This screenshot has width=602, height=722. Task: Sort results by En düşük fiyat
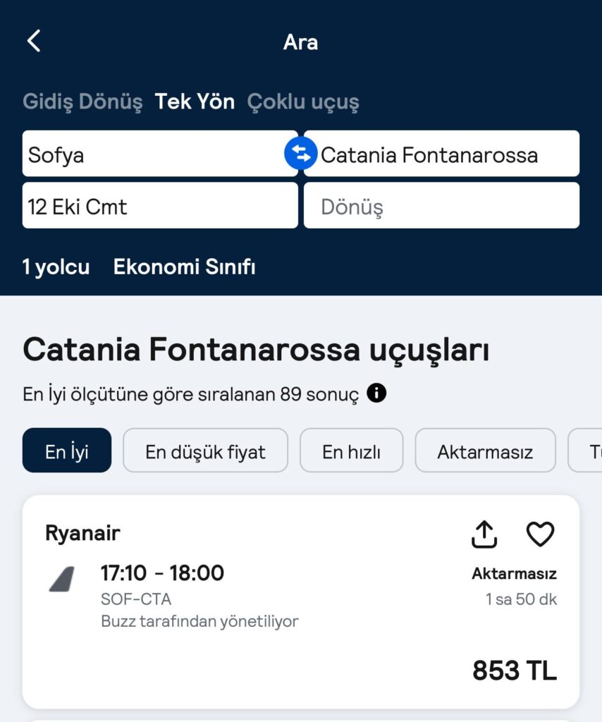(205, 451)
